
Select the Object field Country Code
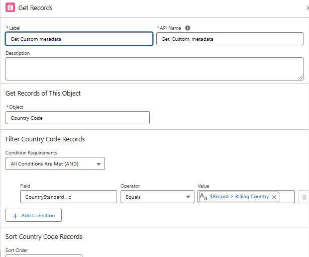(78, 118)
